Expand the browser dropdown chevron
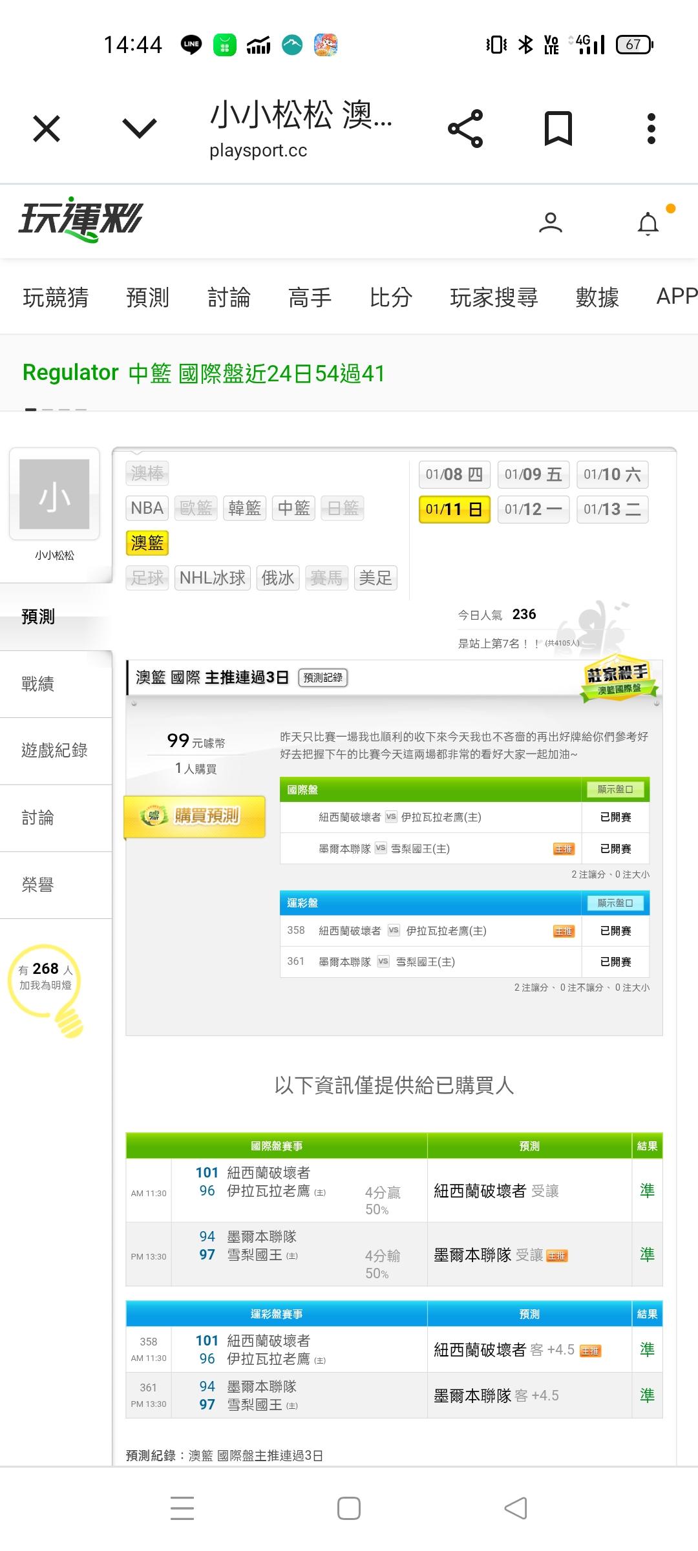The width and height of the screenshot is (698, 1551). (140, 128)
